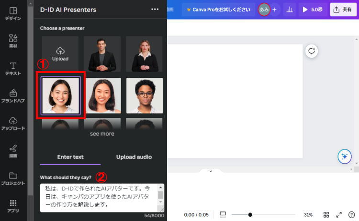This screenshot has height=221, width=359.
Task: Open the 描画 (Draw) sidebar tool
Action: point(13,151)
